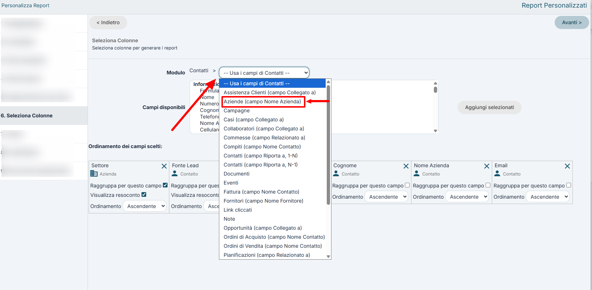592x290 pixels.
Task: Enable Raggruppa per questo campo for Cognome
Action: coord(407,185)
